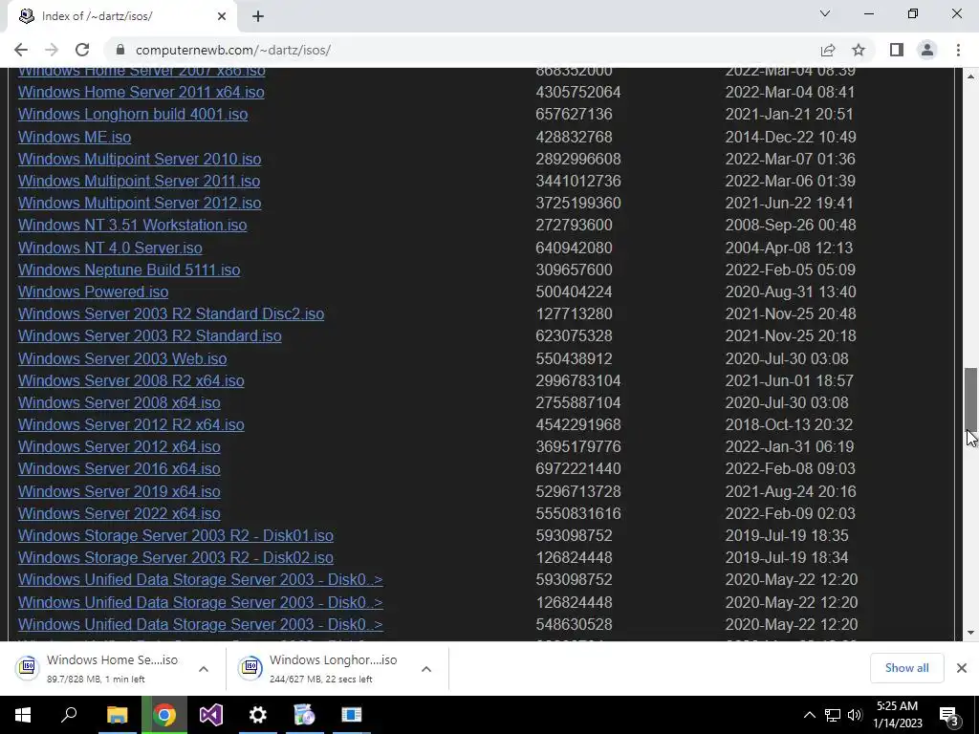Open the disc utility taskbar app
This screenshot has height=734, width=979.
point(305,715)
